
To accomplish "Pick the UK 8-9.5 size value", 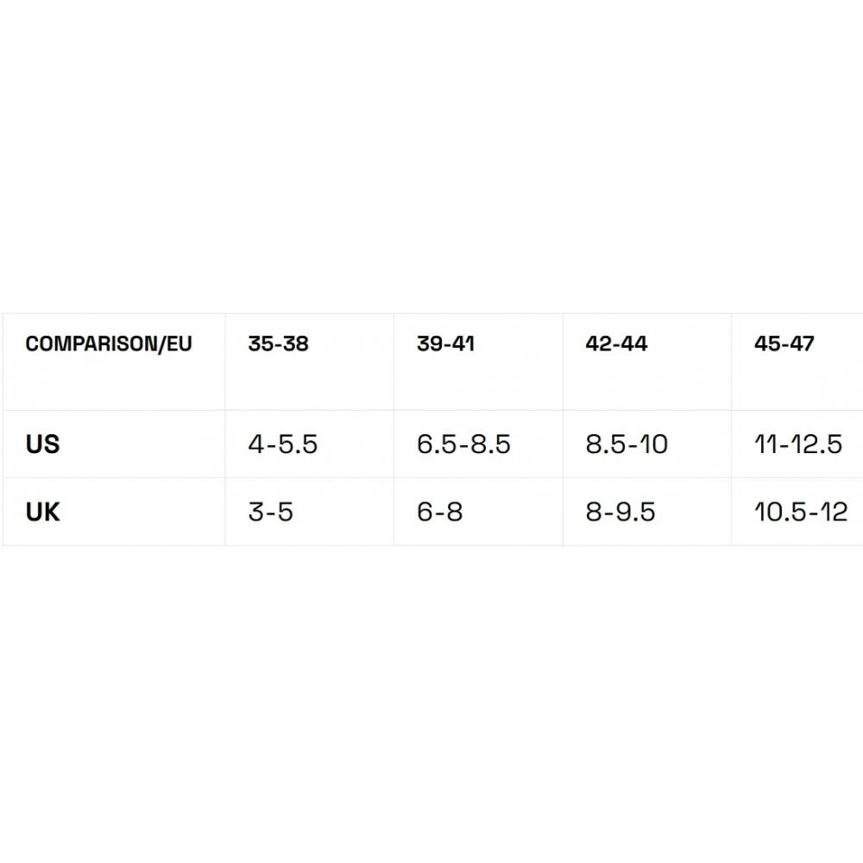I will [x=620, y=512].
